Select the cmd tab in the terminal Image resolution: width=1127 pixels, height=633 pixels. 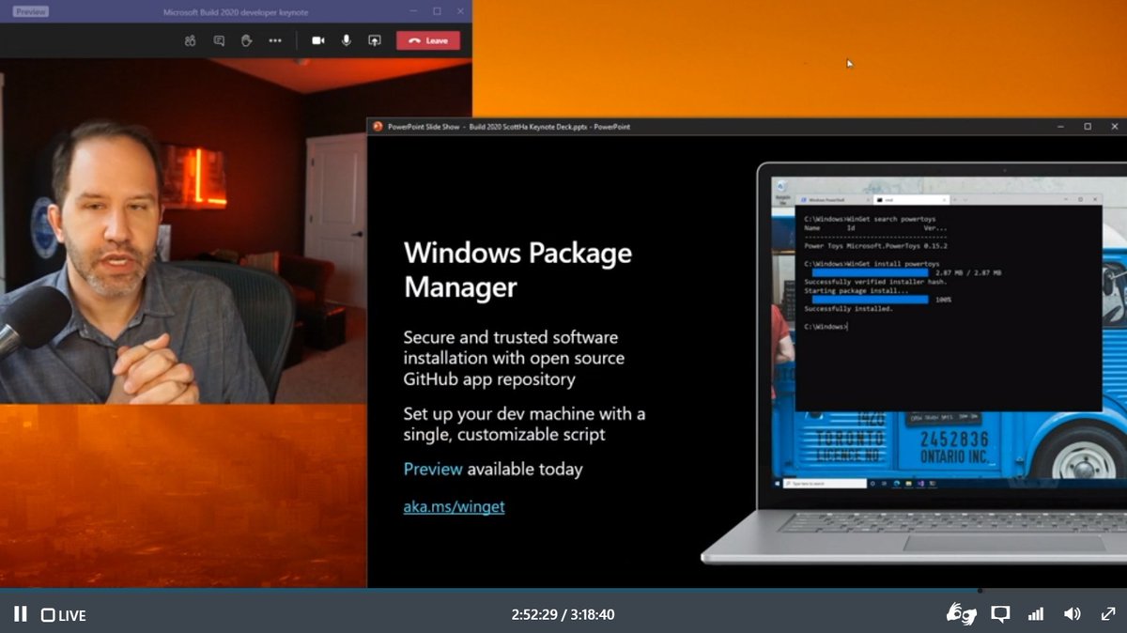(x=908, y=199)
